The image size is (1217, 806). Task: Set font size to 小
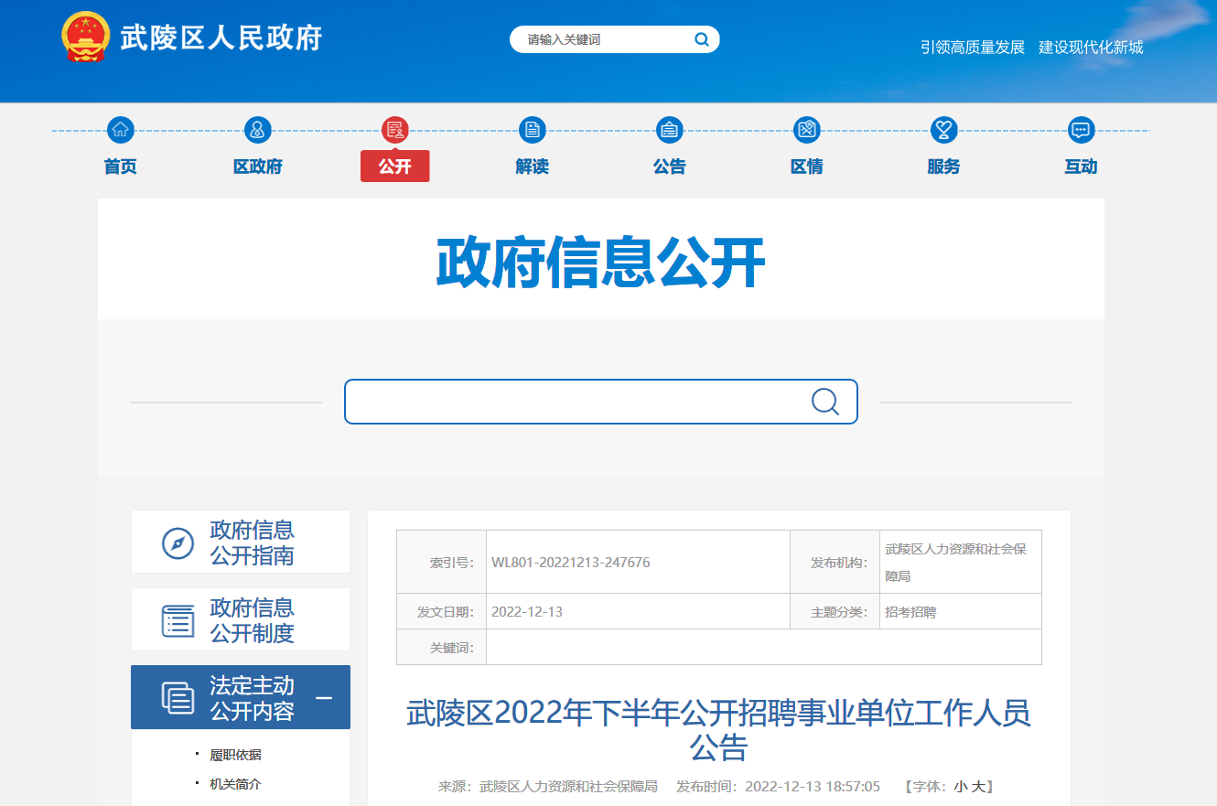click(x=961, y=787)
